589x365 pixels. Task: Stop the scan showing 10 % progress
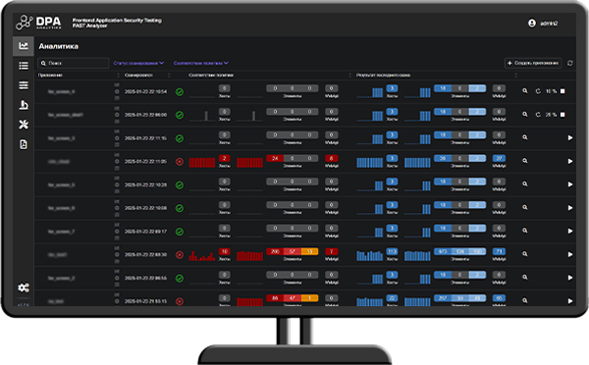562,91
